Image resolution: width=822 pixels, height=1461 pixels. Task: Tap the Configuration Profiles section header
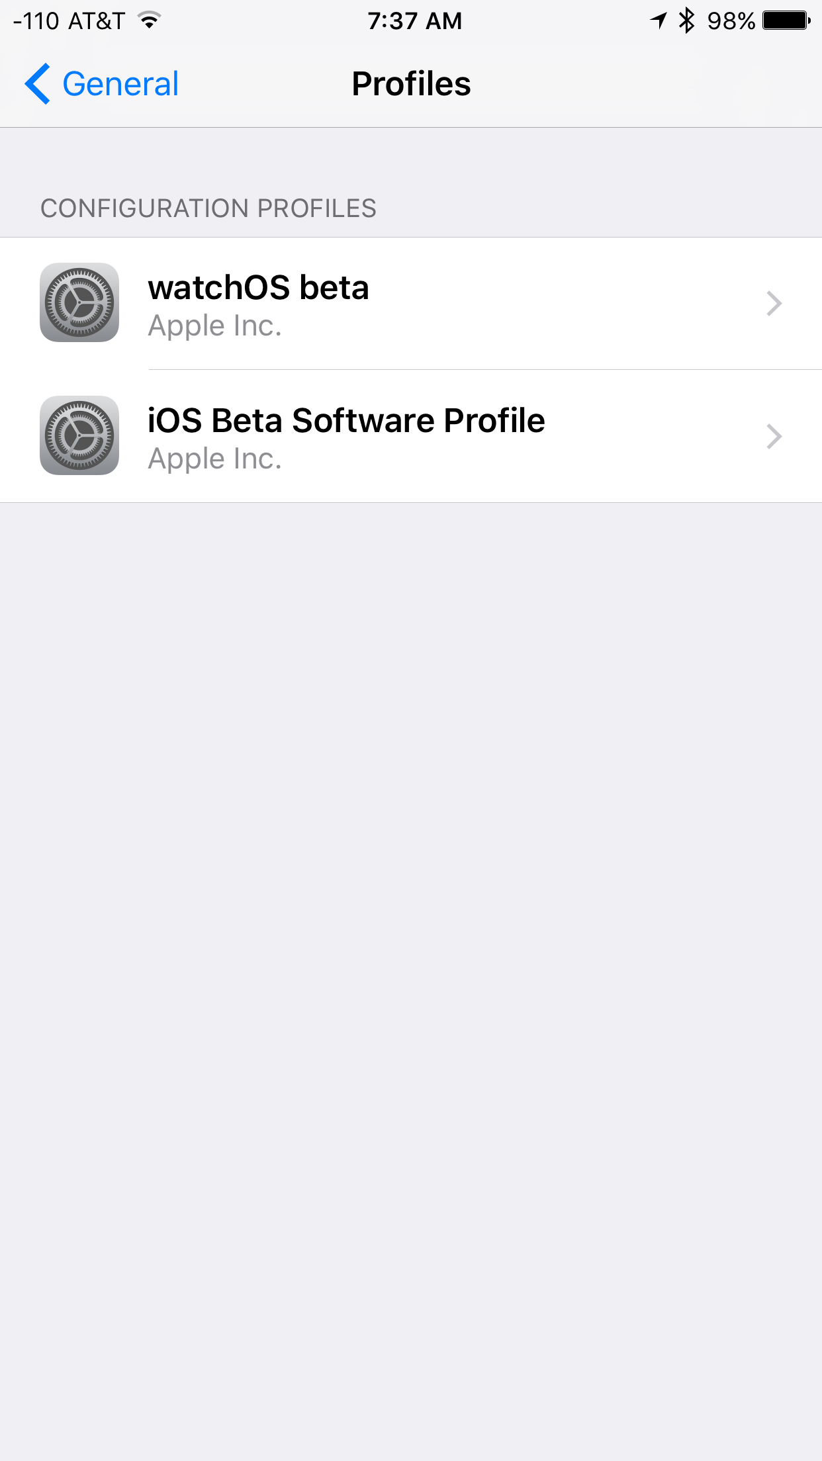pyautogui.click(x=208, y=208)
